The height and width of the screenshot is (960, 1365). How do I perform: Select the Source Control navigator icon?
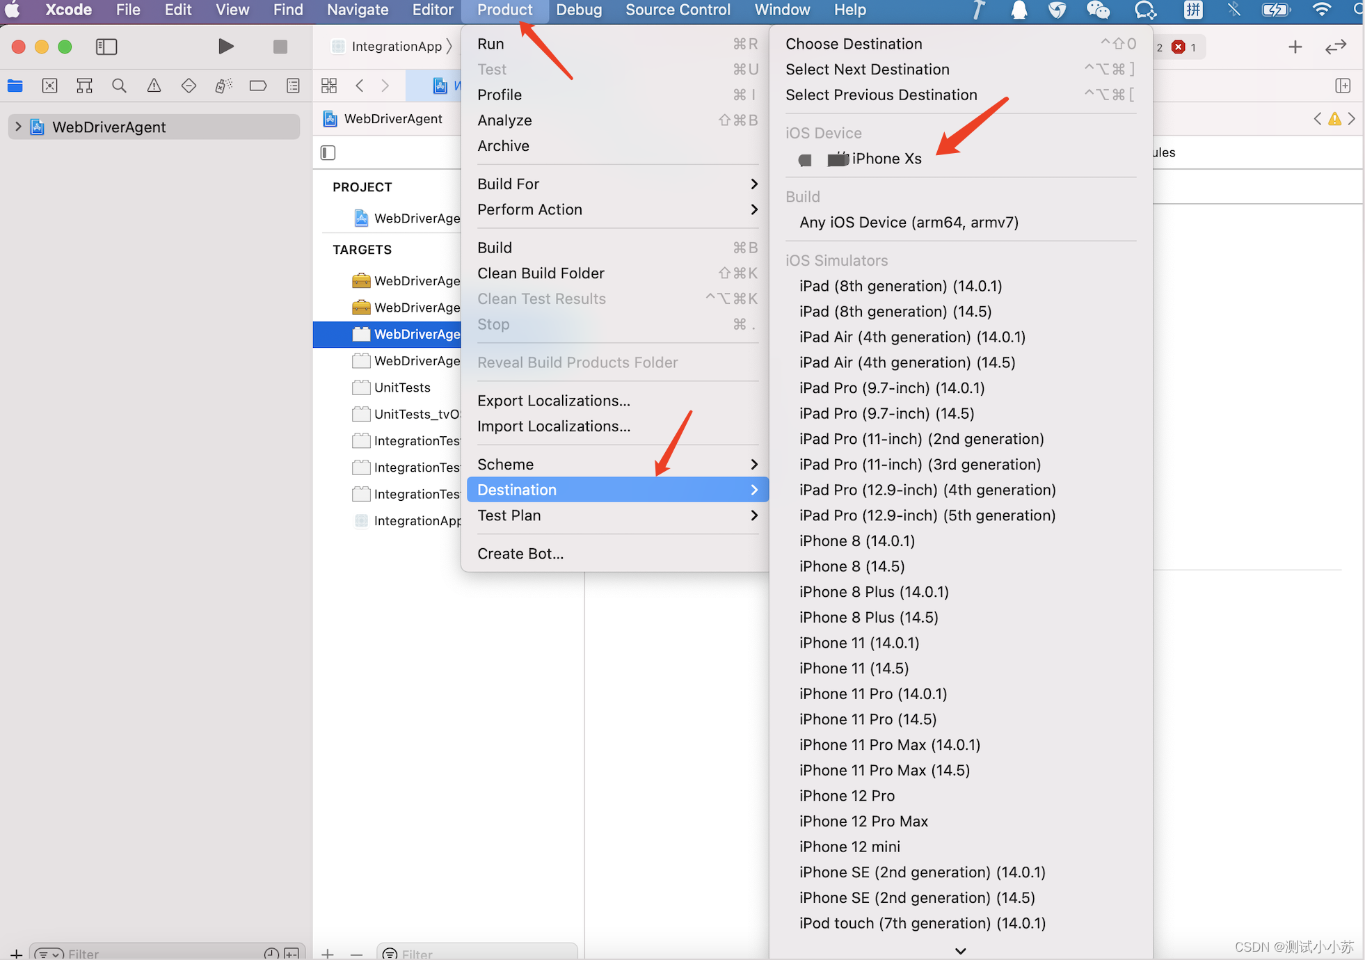[x=49, y=86]
